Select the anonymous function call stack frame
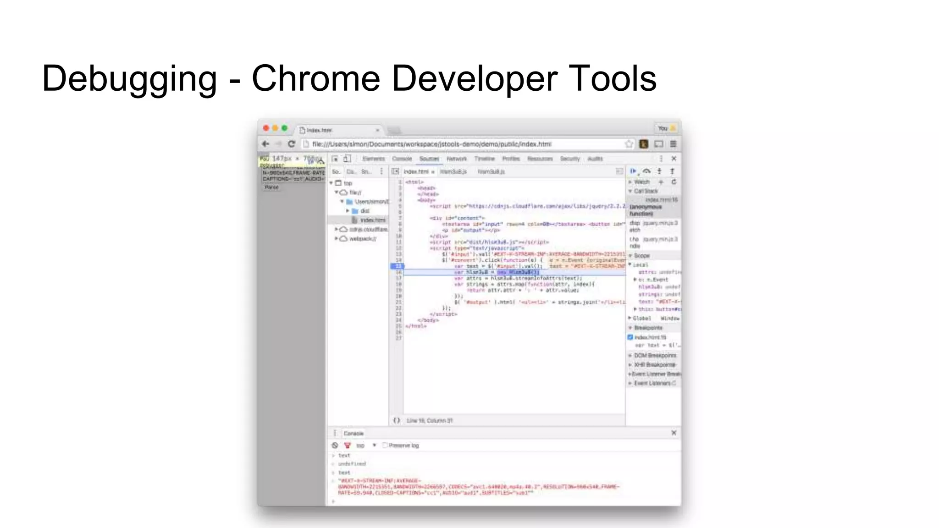Screen dimensions: 939x528 pos(653,207)
